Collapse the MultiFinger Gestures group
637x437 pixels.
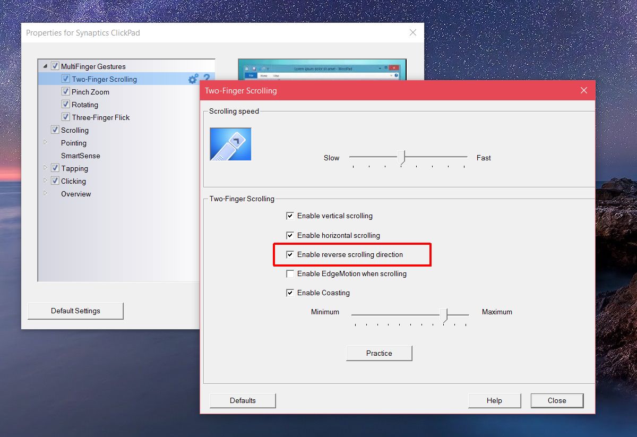pyautogui.click(x=45, y=65)
